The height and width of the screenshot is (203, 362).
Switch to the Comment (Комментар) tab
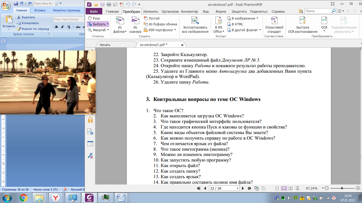click(189, 11)
